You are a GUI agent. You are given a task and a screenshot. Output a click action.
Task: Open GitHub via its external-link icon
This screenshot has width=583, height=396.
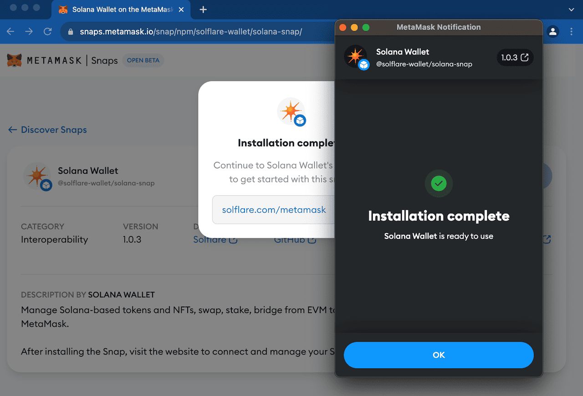pos(312,239)
